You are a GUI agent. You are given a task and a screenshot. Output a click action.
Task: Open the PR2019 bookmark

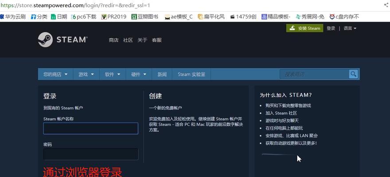click(114, 17)
